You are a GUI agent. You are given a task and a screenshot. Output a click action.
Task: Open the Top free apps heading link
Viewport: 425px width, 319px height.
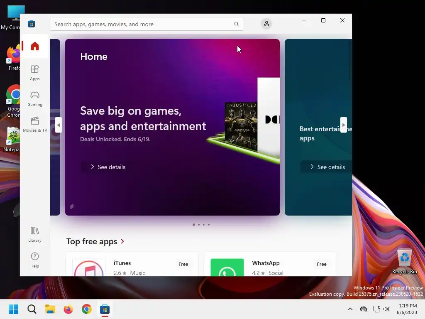[92, 241]
